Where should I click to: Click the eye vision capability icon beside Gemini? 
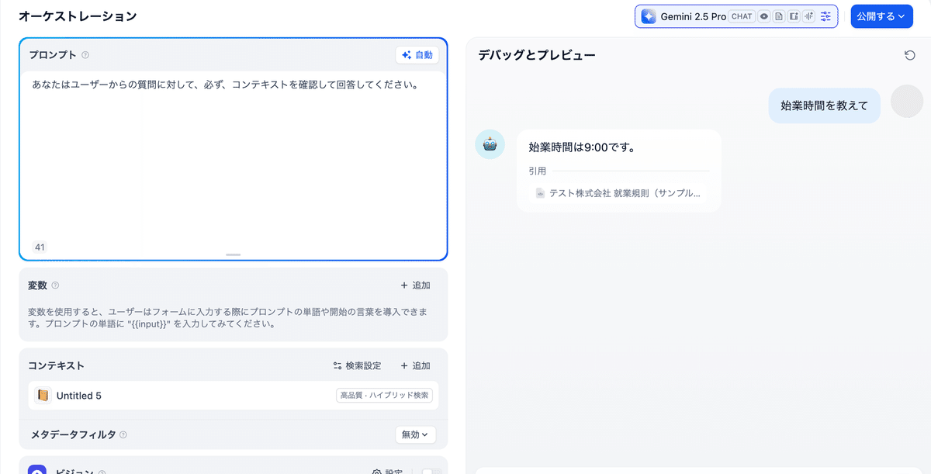[763, 16]
